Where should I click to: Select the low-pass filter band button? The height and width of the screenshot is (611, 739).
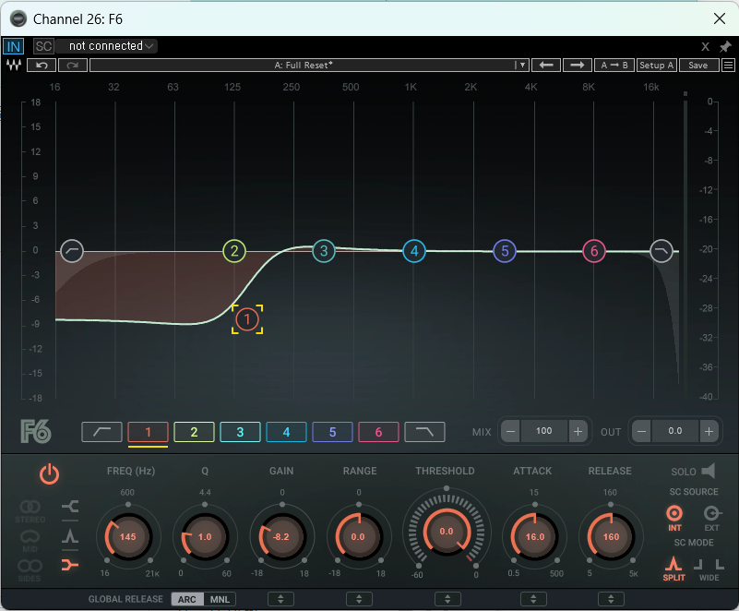[424, 431]
